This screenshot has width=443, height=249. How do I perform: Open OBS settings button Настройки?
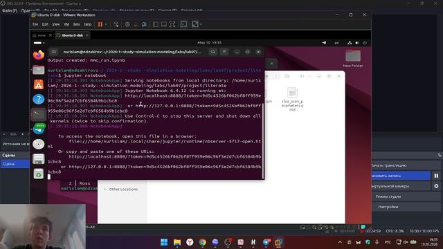coord(406,207)
